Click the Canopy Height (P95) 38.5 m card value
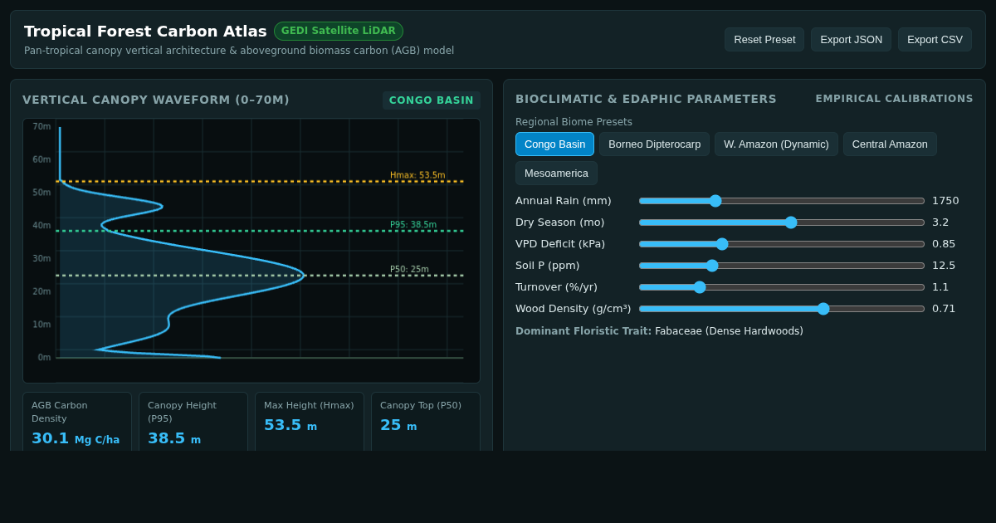The width and height of the screenshot is (996, 523). pyautogui.click(x=174, y=438)
